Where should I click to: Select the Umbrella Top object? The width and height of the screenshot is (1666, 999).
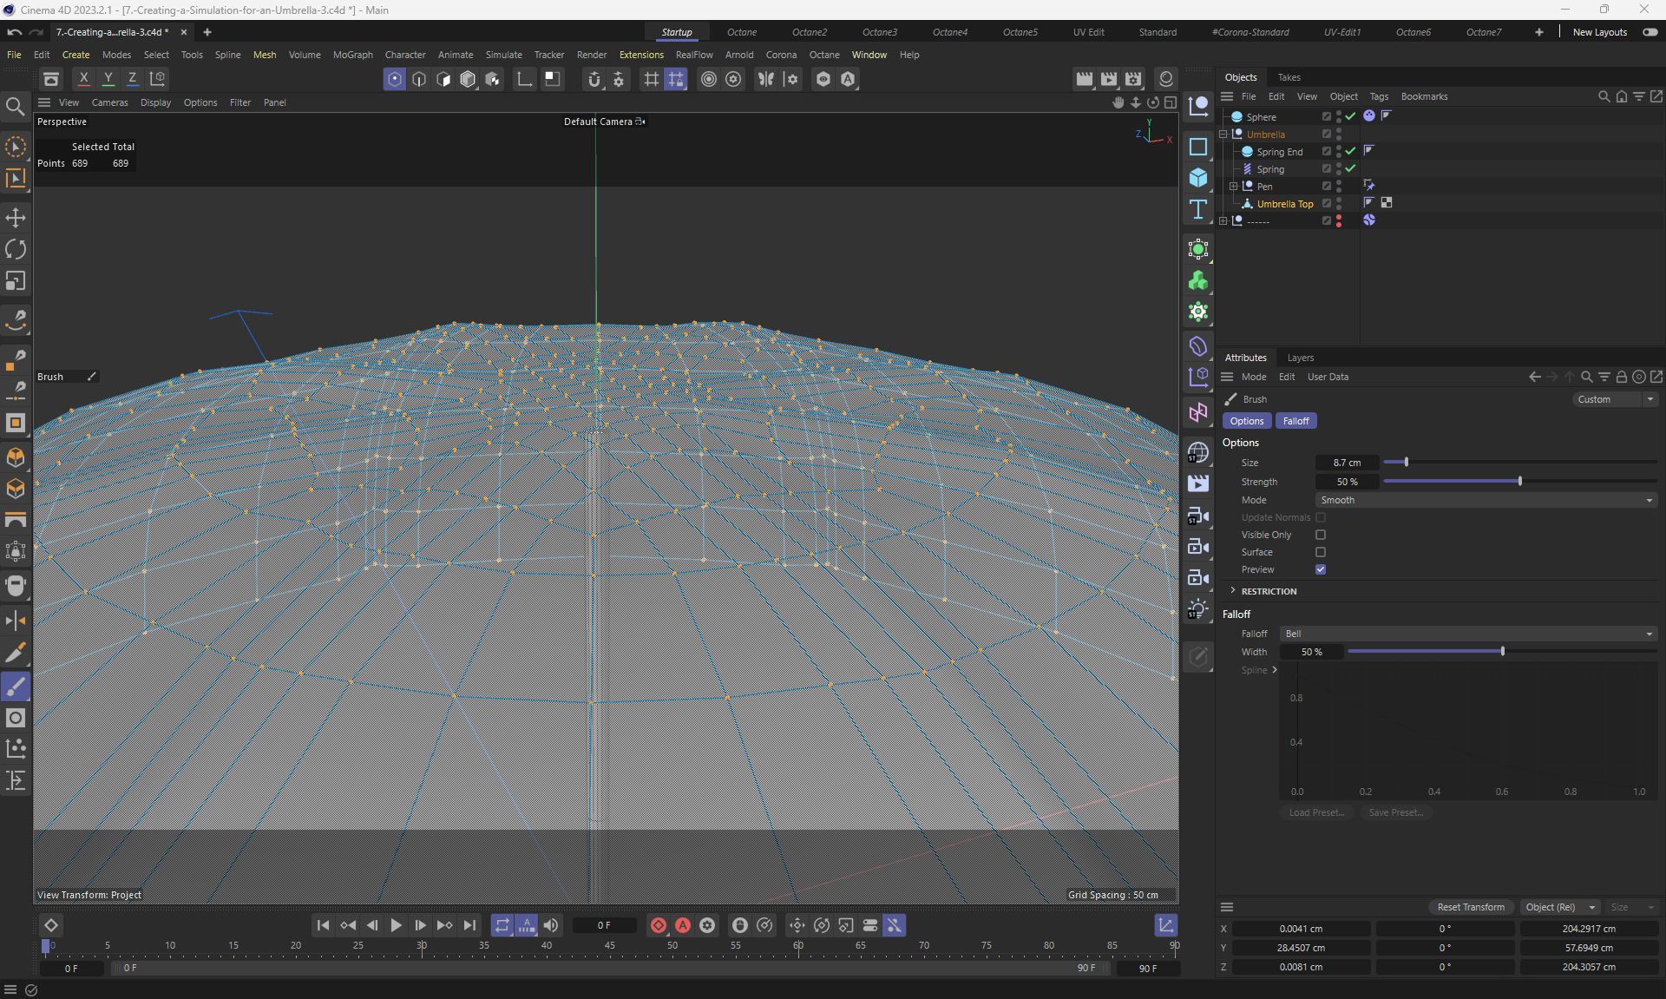click(x=1284, y=204)
